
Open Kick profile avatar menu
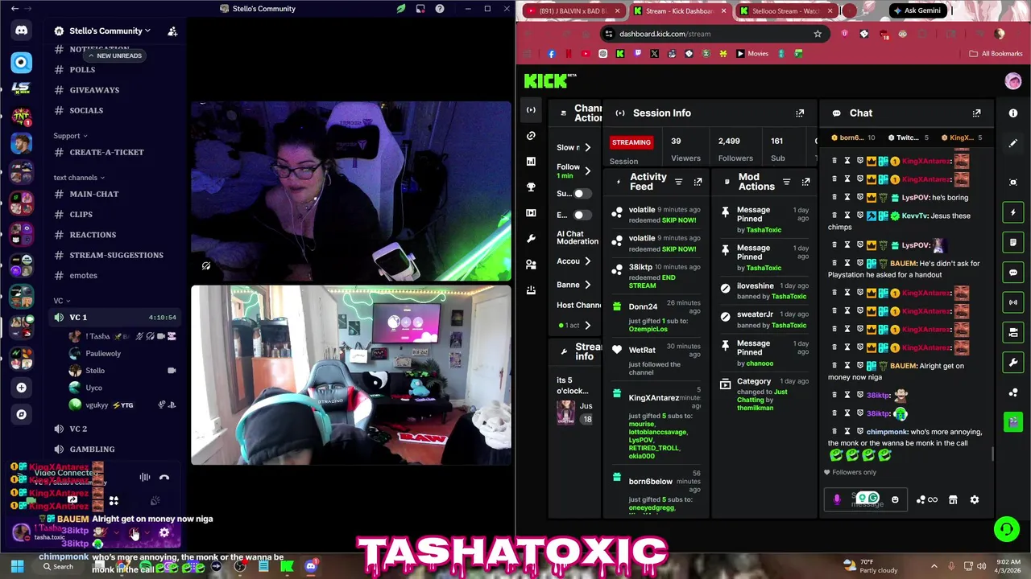(1013, 81)
